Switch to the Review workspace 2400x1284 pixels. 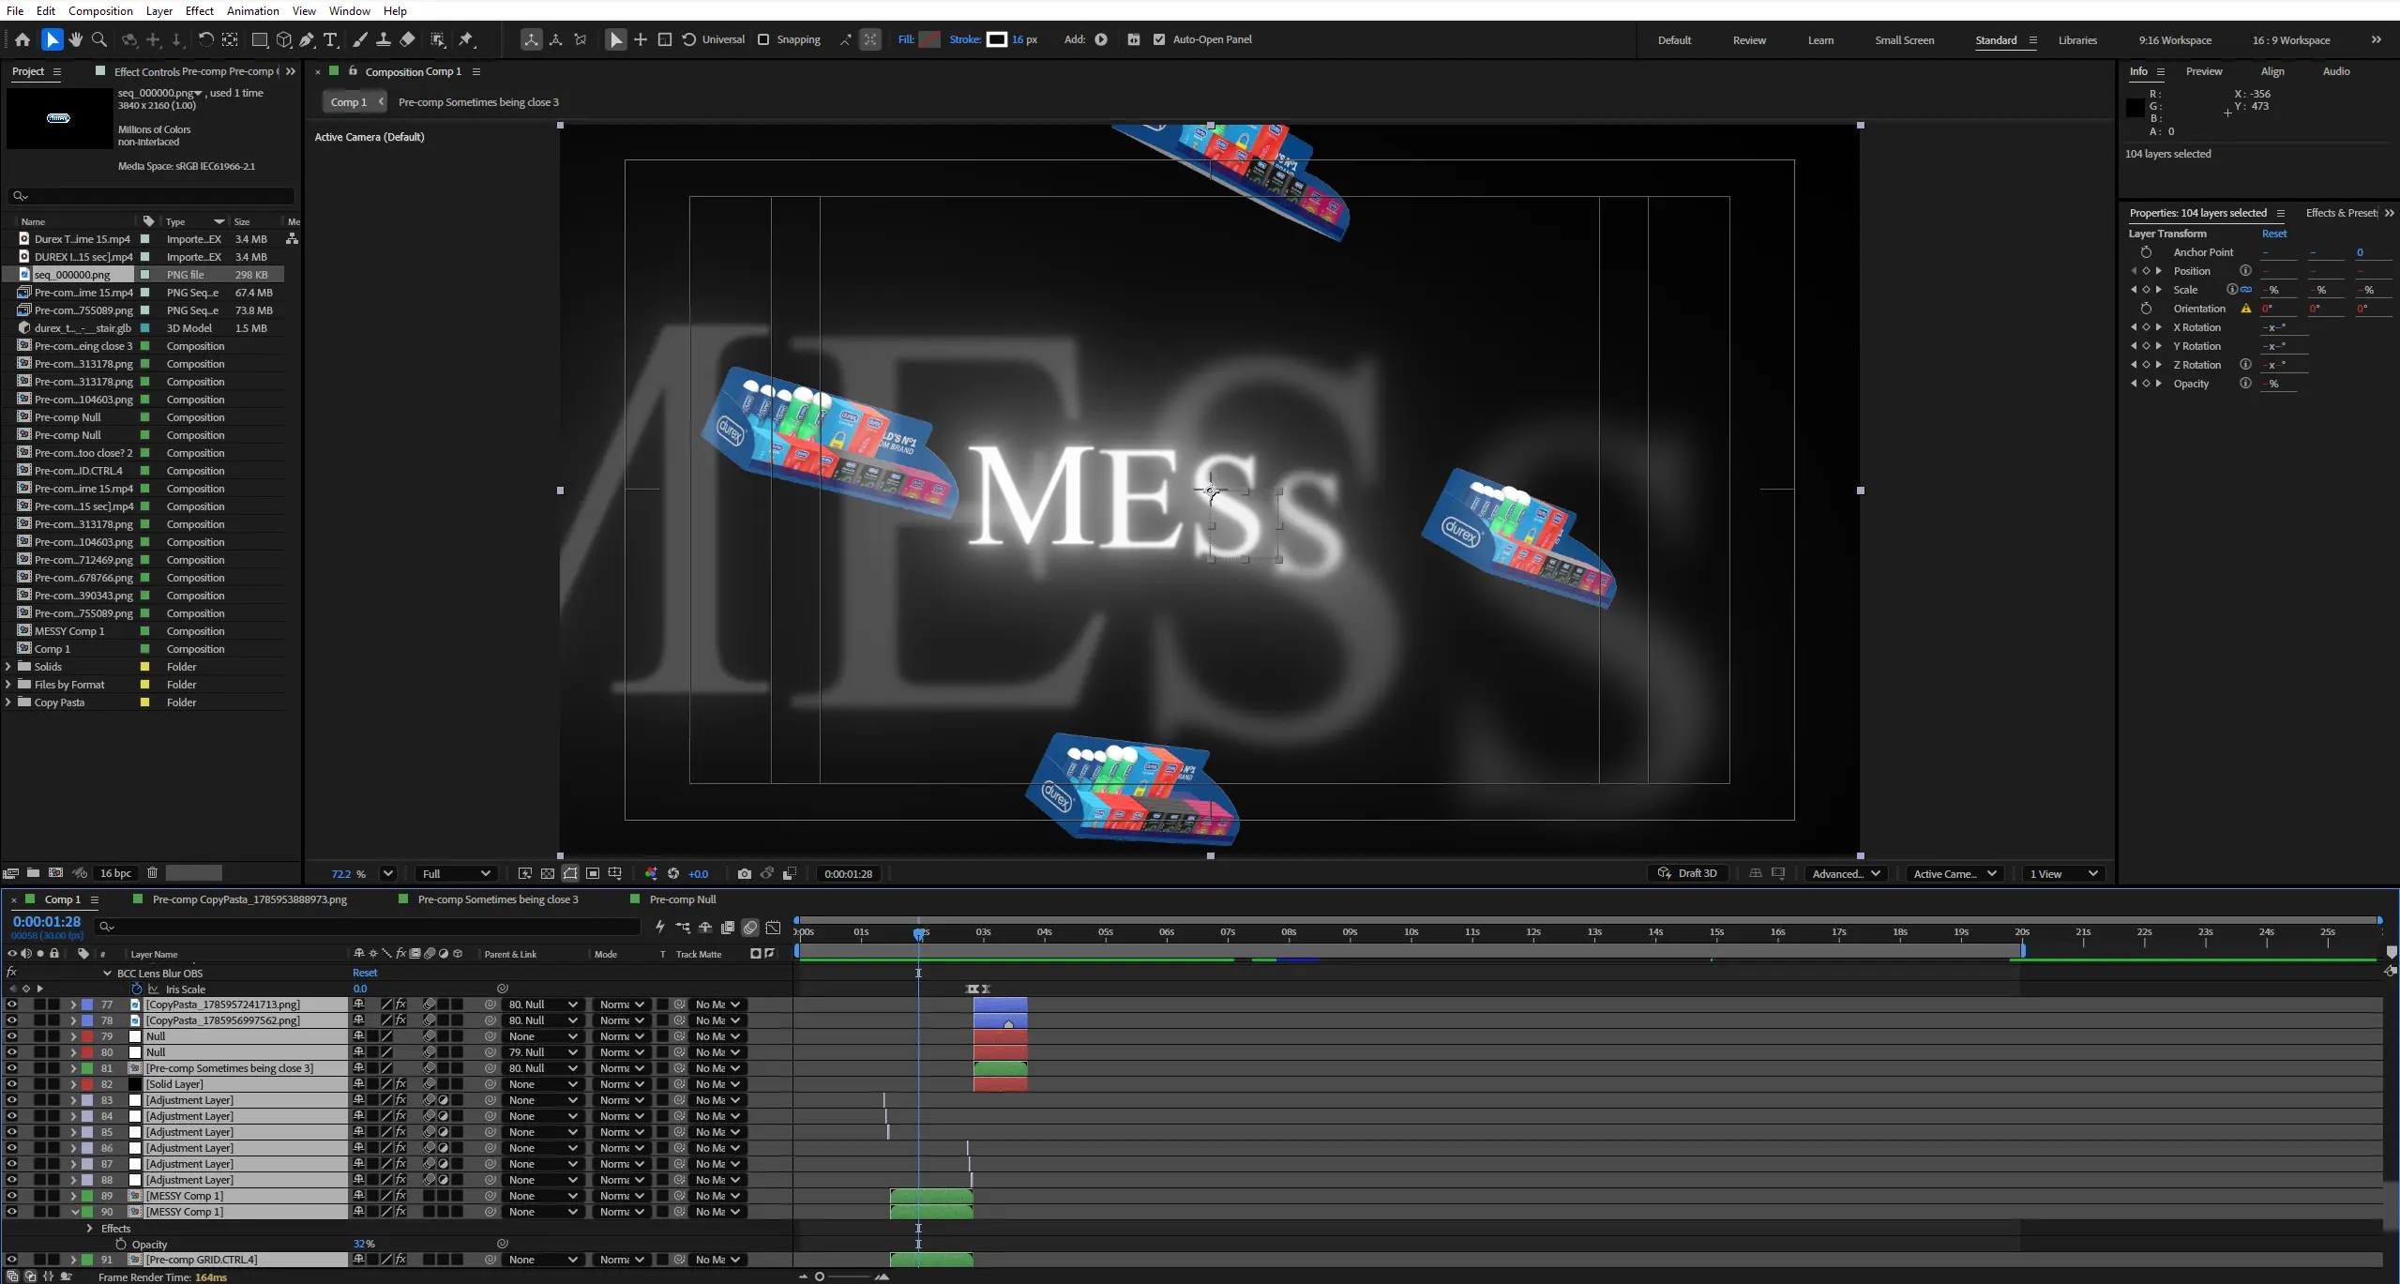pos(1749,40)
